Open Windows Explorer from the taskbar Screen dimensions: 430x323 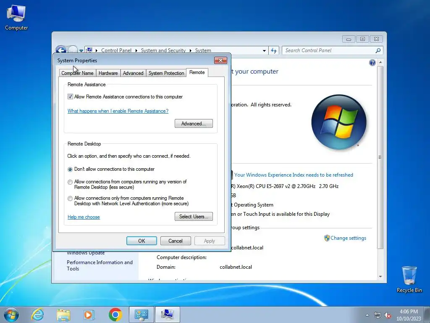pyautogui.click(x=63, y=315)
